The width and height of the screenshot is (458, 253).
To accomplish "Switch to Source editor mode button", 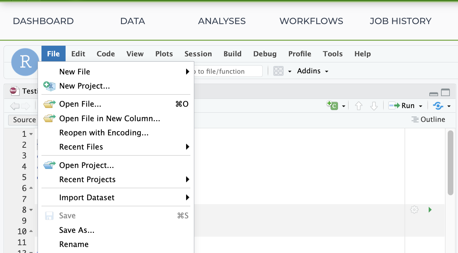I will [23, 120].
